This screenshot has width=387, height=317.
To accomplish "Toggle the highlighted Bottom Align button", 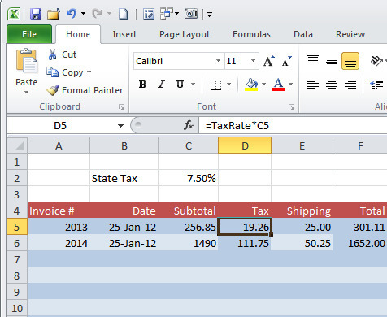I will [350, 61].
